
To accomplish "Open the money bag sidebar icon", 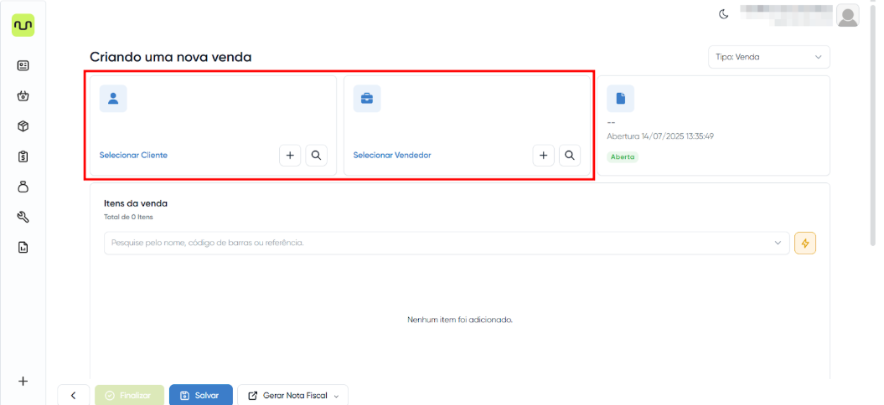I will (x=23, y=187).
